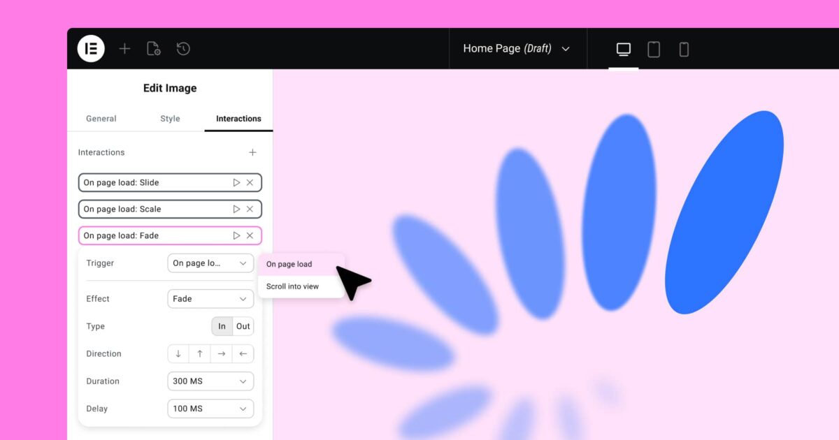Click the Duration field label
Viewport: 839px width, 440px height.
[x=103, y=381]
